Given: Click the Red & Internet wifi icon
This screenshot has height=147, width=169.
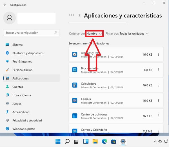Looking at the screenshot, I should (7, 61).
